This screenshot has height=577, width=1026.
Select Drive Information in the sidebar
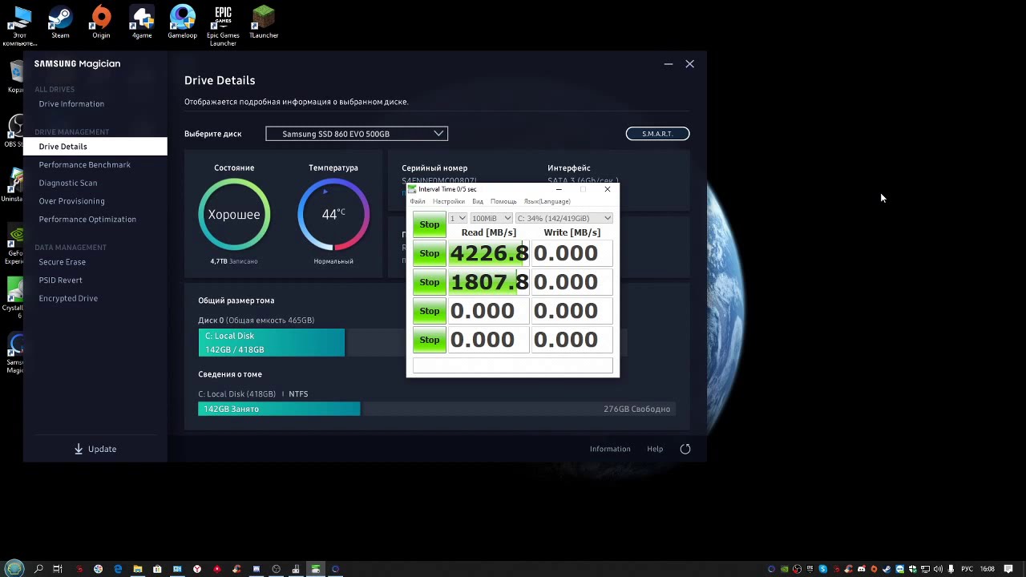click(71, 103)
